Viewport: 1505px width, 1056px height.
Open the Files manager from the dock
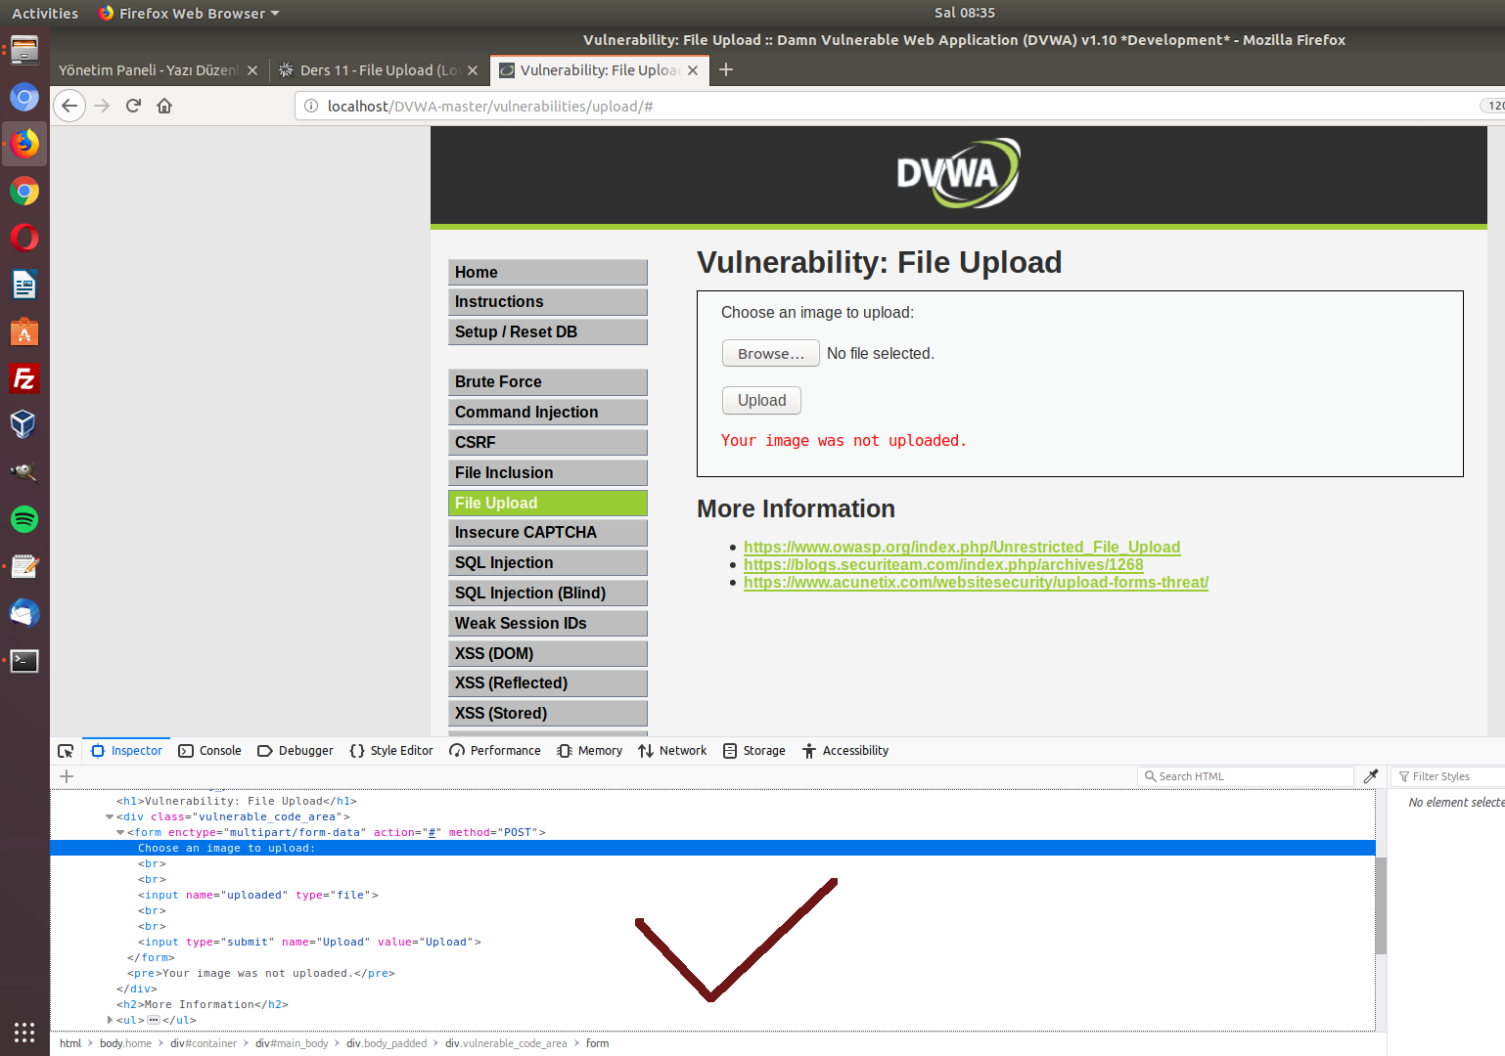coord(24,50)
